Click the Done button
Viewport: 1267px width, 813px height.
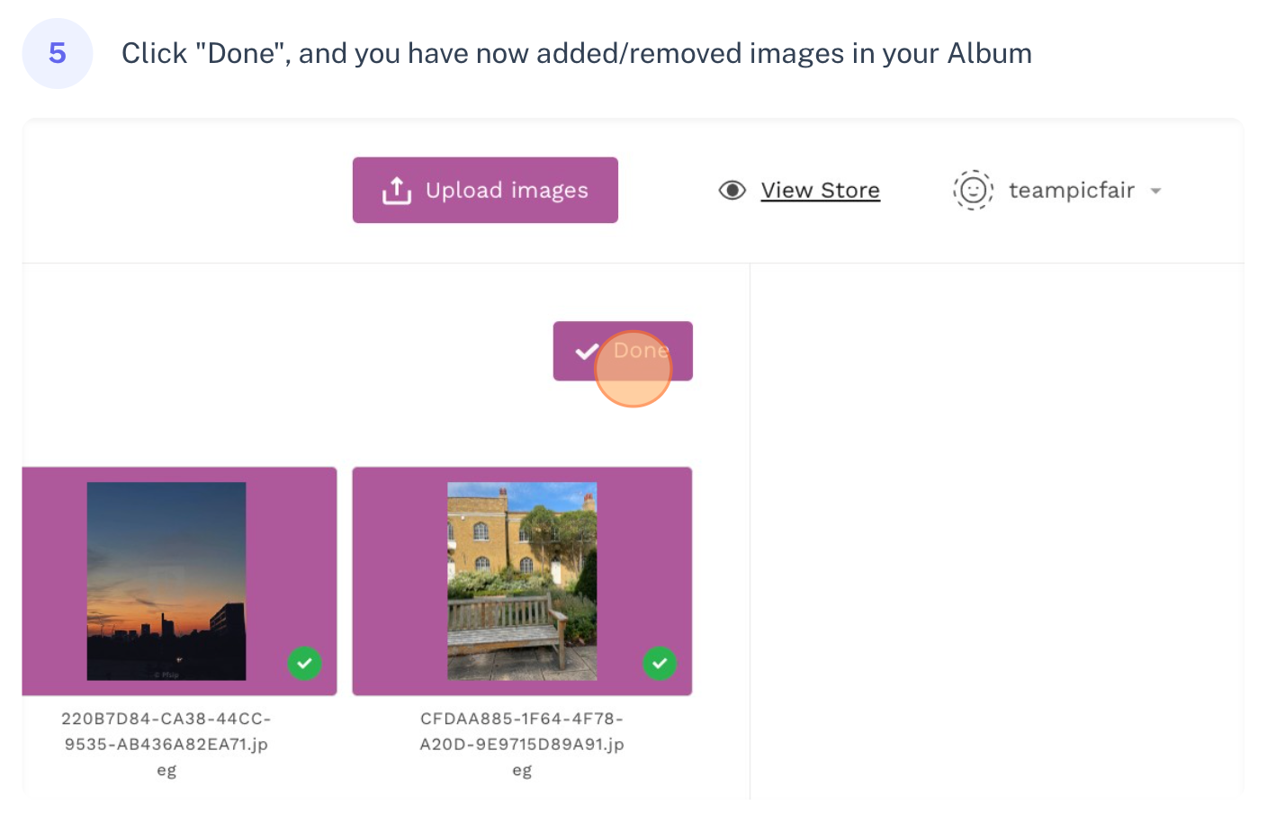tap(623, 351)
